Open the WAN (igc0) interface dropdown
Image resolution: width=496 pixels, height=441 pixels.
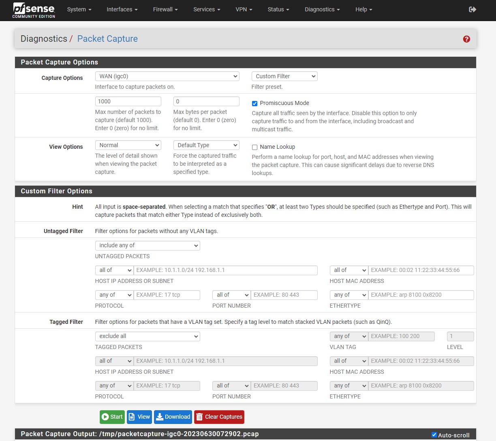point(167,76)
